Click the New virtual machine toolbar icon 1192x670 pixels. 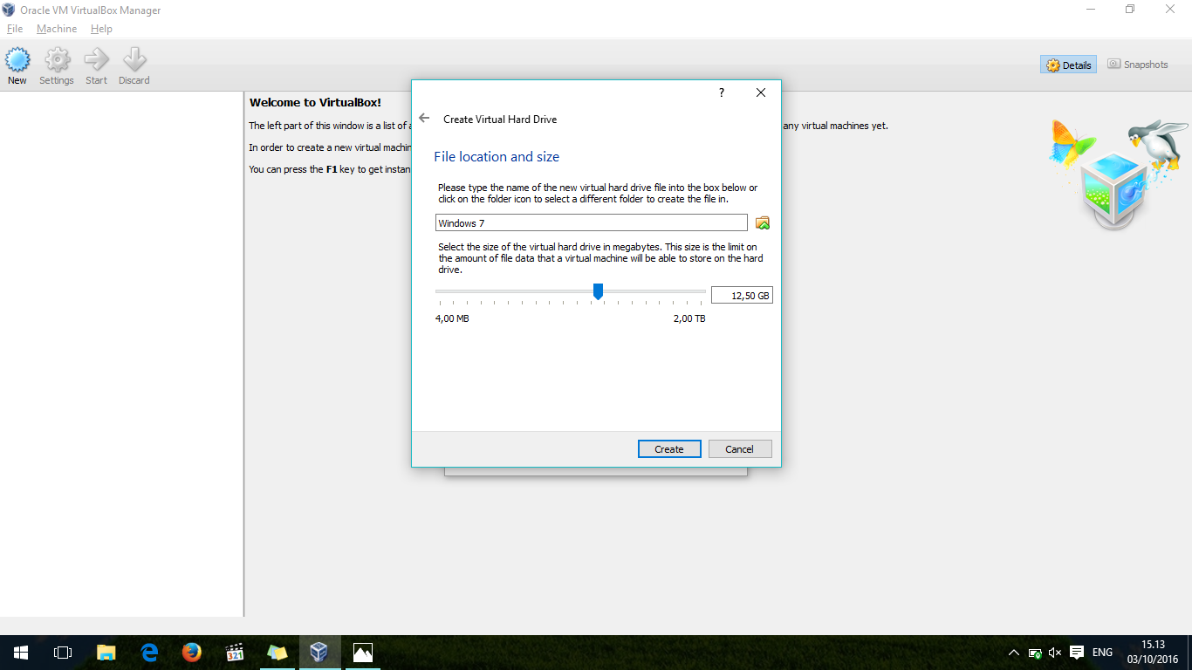pos(17,66)
